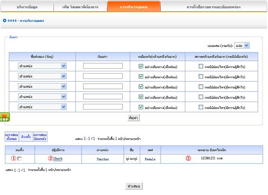Viewport: 268px width, 195px height.
Task: Click the qiaoqi name cell
Action: [132, 159]
